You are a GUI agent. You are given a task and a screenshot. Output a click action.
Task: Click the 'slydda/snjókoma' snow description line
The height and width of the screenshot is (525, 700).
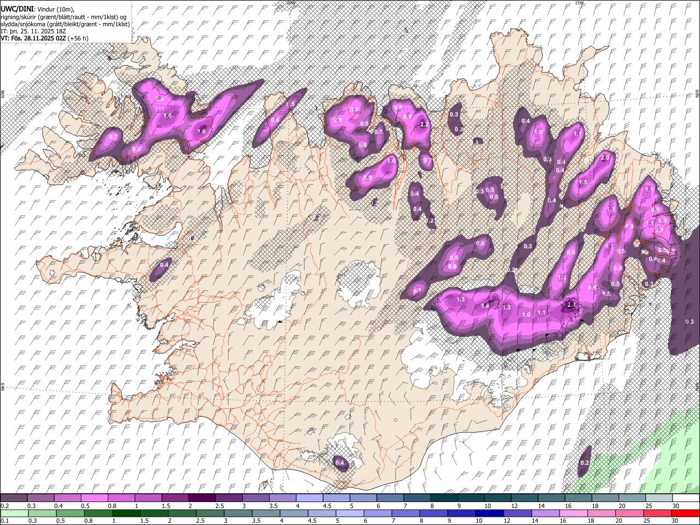coord(66,24)
